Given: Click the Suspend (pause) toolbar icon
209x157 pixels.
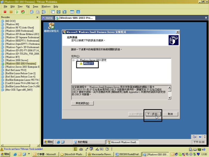Looking at the screenshot, I should tap(11, 12).
